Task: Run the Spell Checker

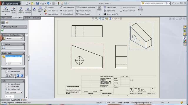Action: (21, 10)
